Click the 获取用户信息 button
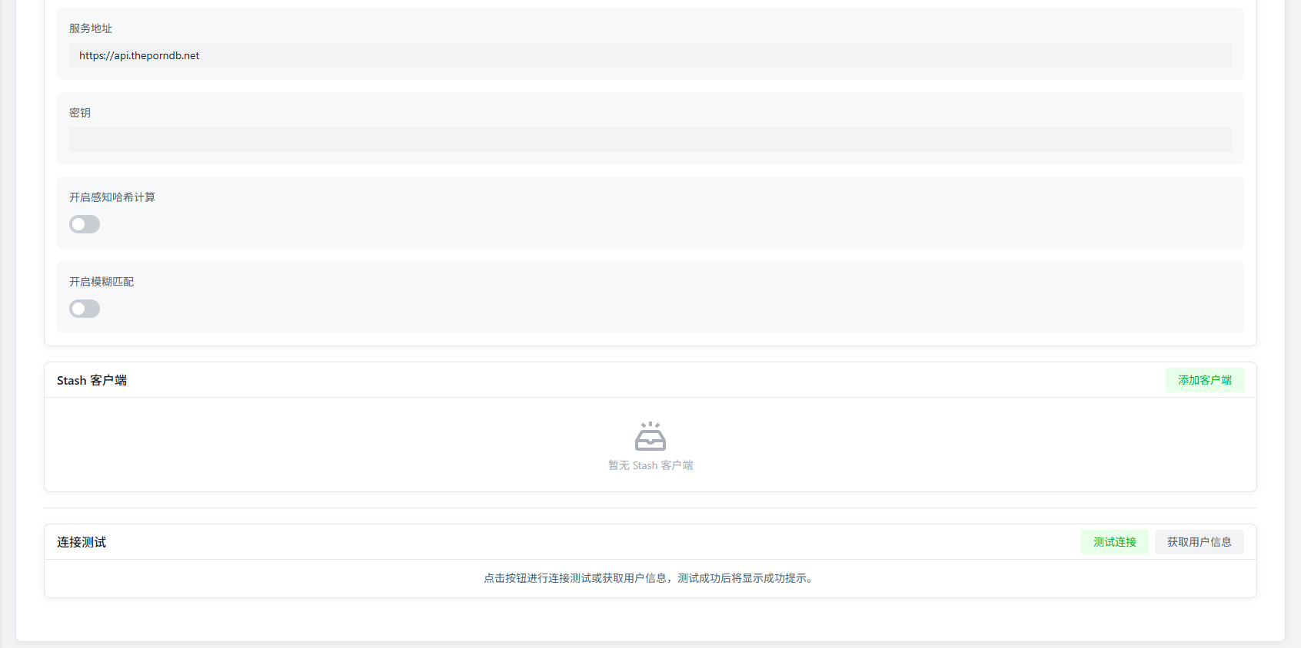Image resolution: width=1301 pixels, height=648 pixels. pos(1199,542)
